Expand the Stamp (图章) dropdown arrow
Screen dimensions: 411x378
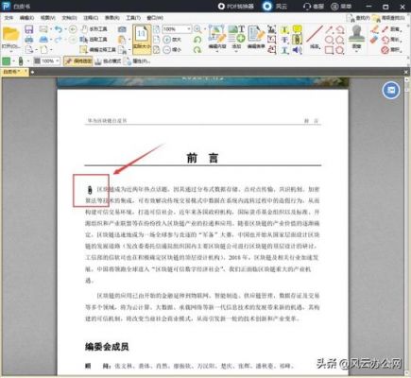[356, 51]
